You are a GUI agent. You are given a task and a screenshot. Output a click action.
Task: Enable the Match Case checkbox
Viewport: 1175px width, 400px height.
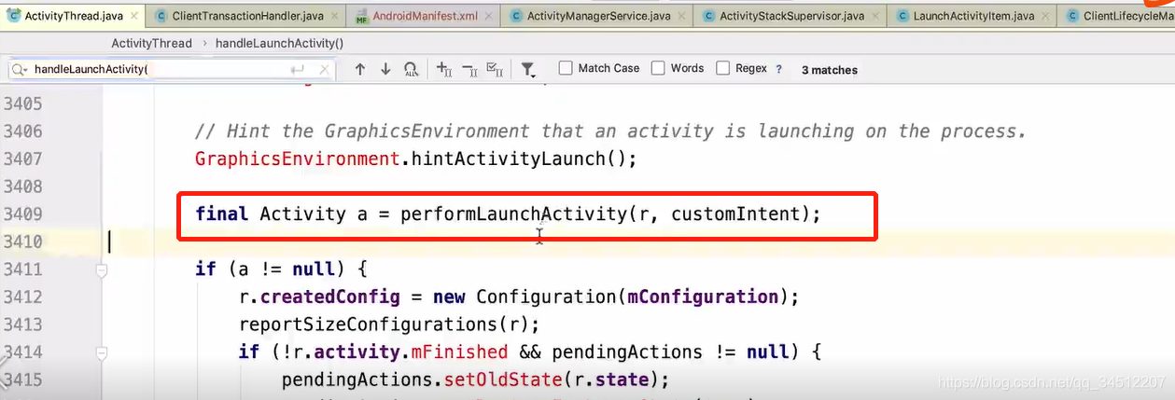point(566,68)
